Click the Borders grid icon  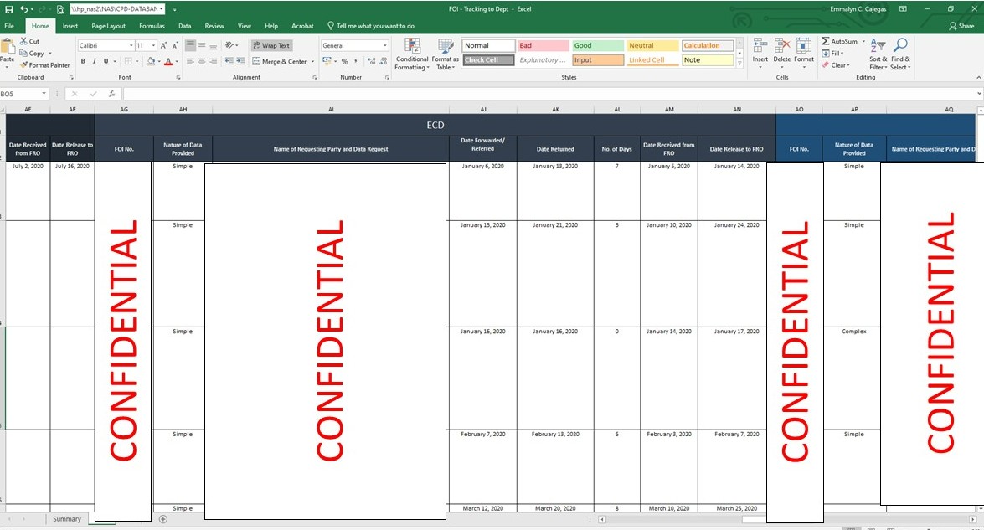[x=128, y=61]
